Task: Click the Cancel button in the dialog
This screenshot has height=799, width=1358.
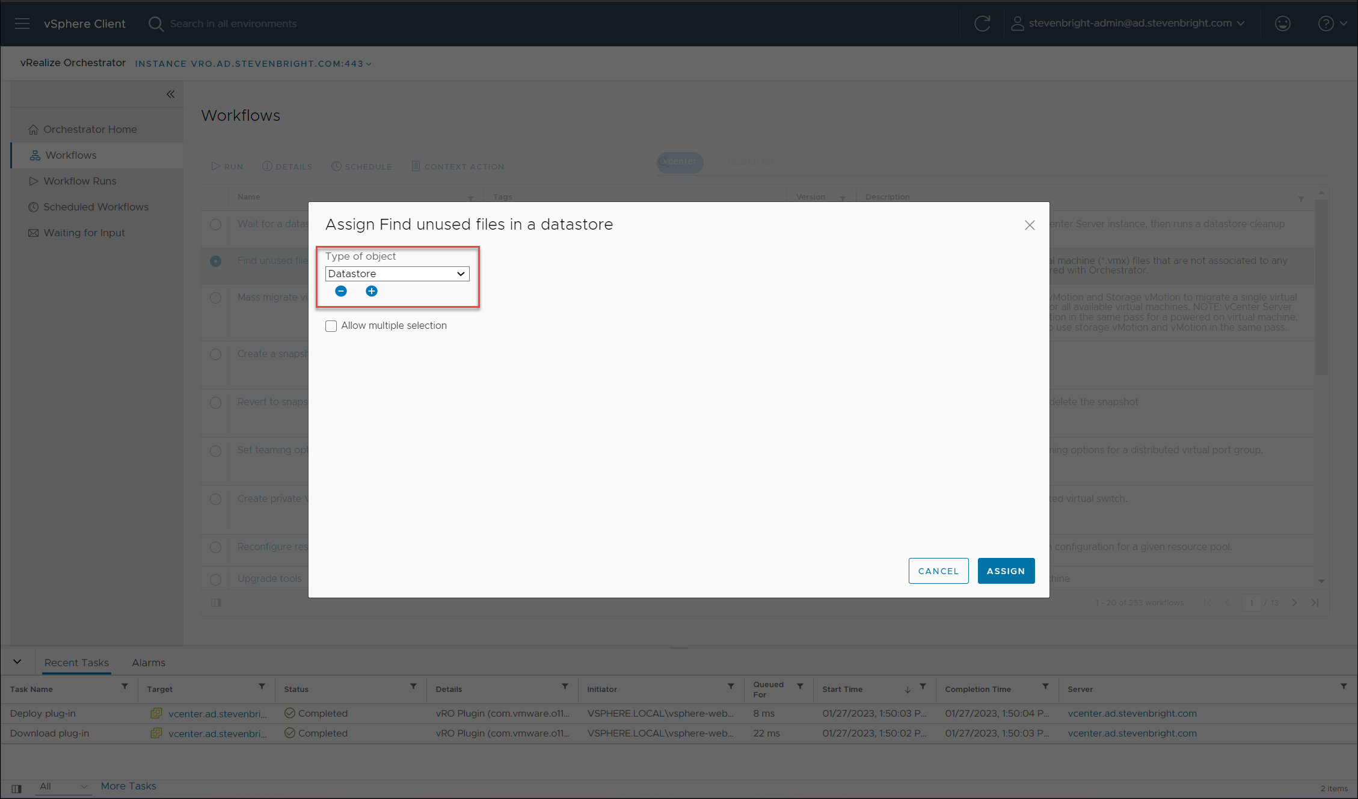Action: pos(938,571)
